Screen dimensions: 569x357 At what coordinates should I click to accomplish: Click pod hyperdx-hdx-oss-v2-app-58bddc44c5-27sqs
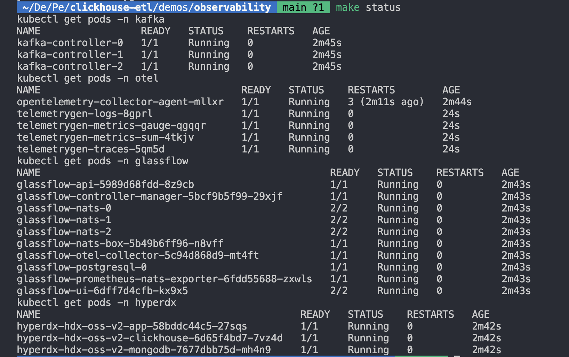[x=132, y=326]
